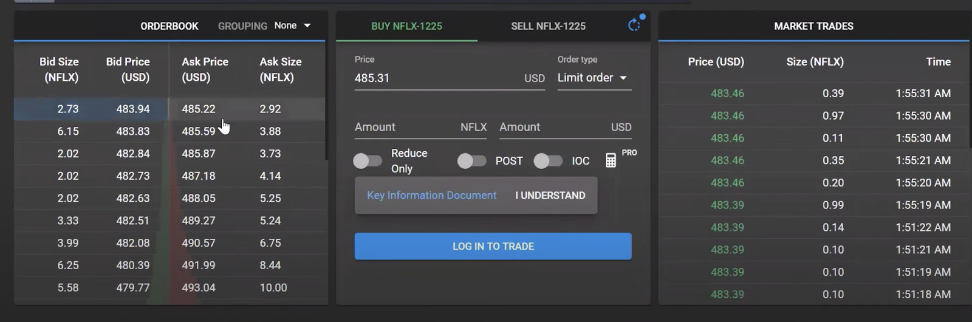Select the MARKET TRADES panel header
The width and height of the screenshot is (972, 322).
(x=813, y=26)
